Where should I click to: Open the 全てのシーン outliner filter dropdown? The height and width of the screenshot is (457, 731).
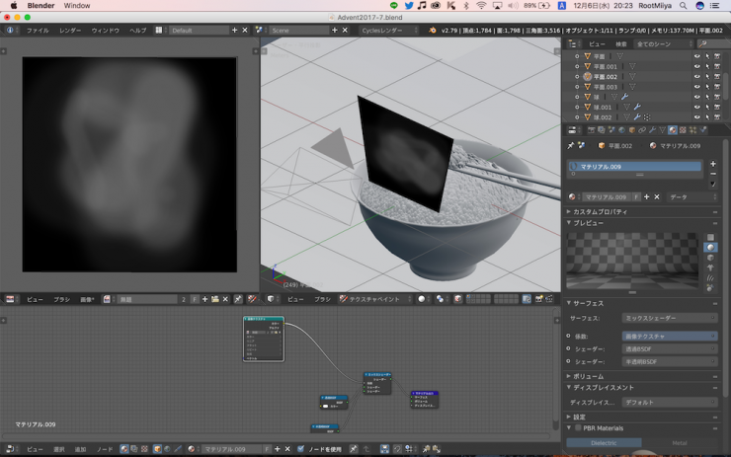tap(664, 44)
